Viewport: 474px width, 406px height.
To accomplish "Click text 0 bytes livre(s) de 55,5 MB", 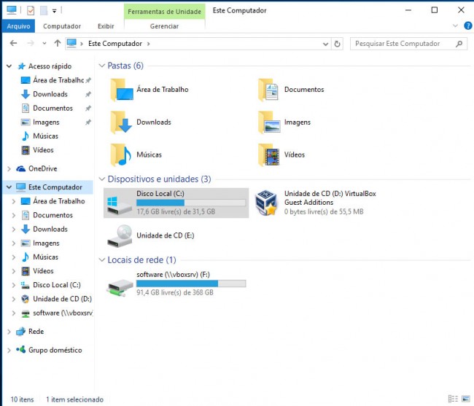I will coord(324,211).
